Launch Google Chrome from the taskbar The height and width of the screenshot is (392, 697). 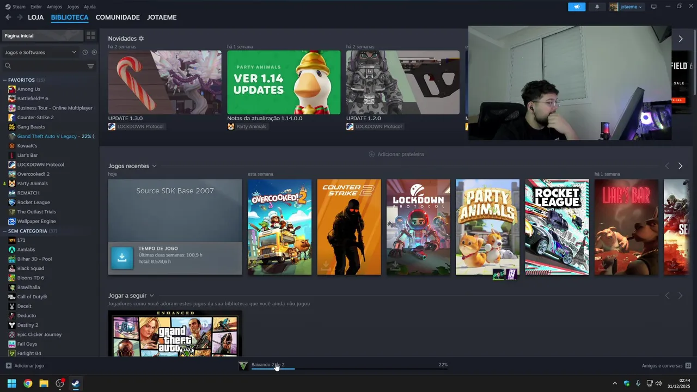[x=28, y=383]
